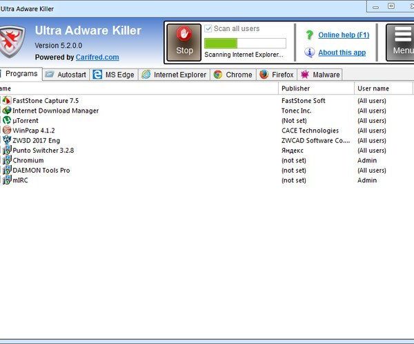
Task: Switch to the Autostart tab
Action: pos(66,75)
